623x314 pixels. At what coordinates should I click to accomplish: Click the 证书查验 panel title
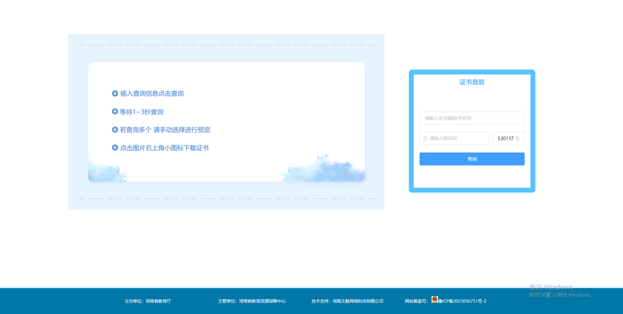coord(472,82)
